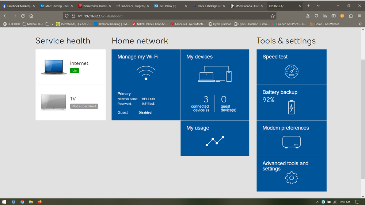Open the My usage graph icon
Screen dimensions: 365x205
[215, 141]
